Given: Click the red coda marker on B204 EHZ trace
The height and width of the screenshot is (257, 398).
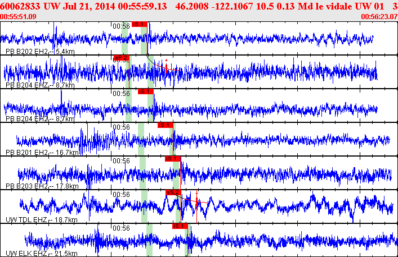Looking at the screenshot, I should (x=167, y=67).
